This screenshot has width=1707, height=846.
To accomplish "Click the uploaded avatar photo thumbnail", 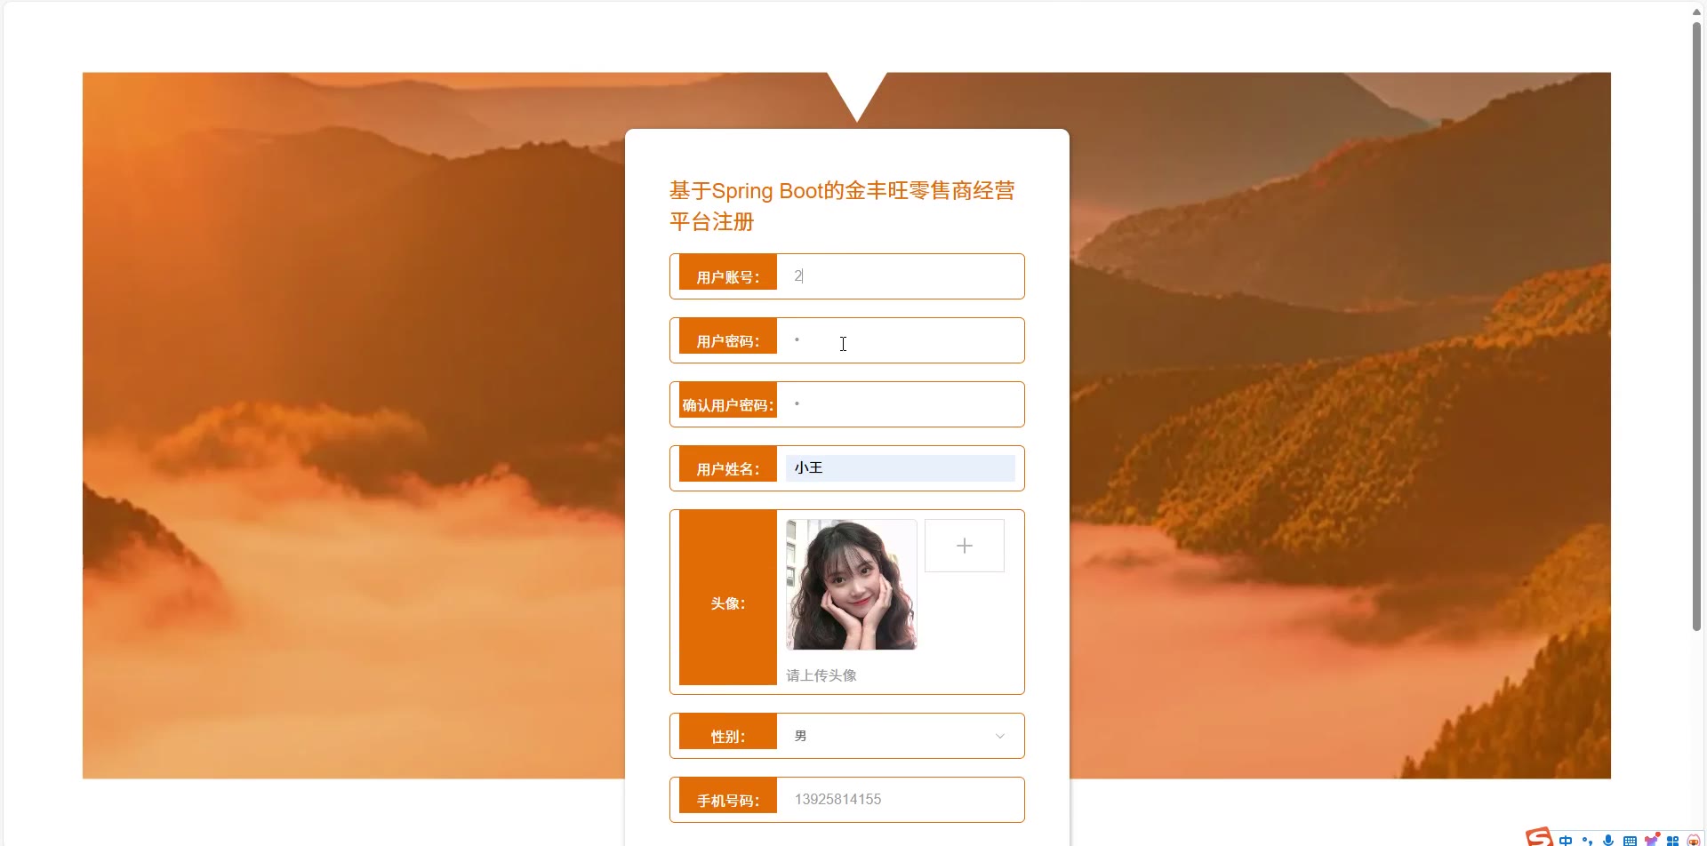I will 851,585.
